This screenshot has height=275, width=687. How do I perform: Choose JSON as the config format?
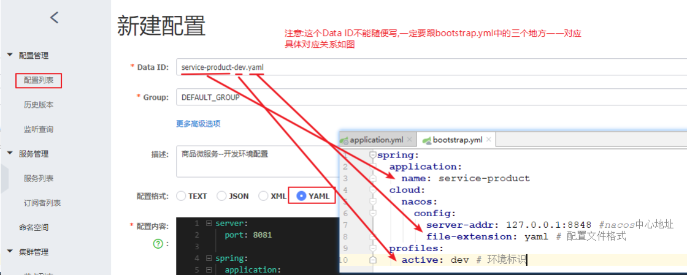[222, 196]
